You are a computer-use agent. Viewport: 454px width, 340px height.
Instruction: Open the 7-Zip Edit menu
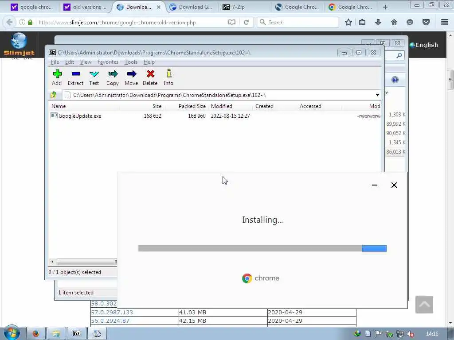(69, 62)
